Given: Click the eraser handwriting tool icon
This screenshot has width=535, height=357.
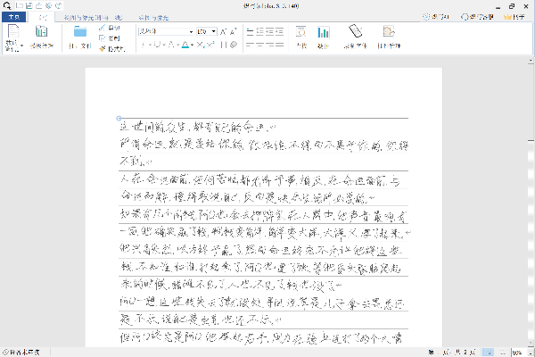Looking at the screenshot, I should (355, 33).
